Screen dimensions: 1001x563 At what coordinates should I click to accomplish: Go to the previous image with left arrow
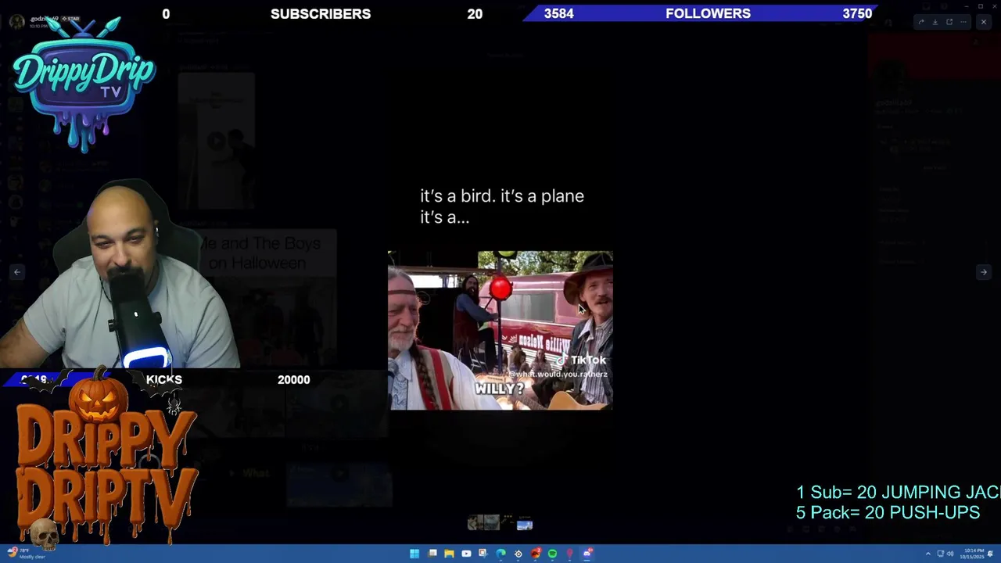pyautogui.click(x=17, y=272)
